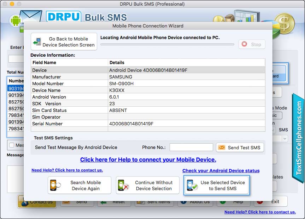Click the Details column header

pos(187,63)
